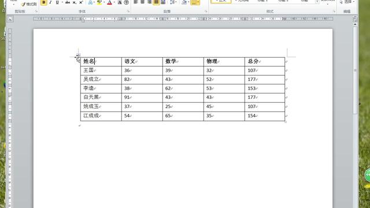Open highlight color dropdown arrow
370x208 pixels.
[104, 2]
